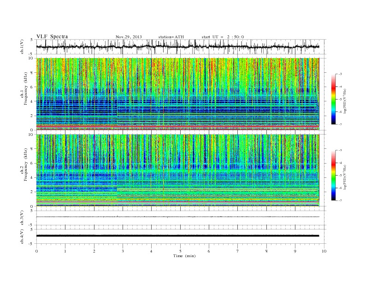Click the "Time (min)" x-axis label

click(184, 256)
